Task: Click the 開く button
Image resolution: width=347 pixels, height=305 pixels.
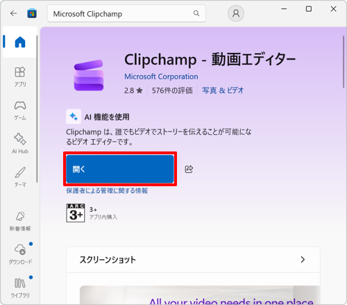Action: (120, 169)
